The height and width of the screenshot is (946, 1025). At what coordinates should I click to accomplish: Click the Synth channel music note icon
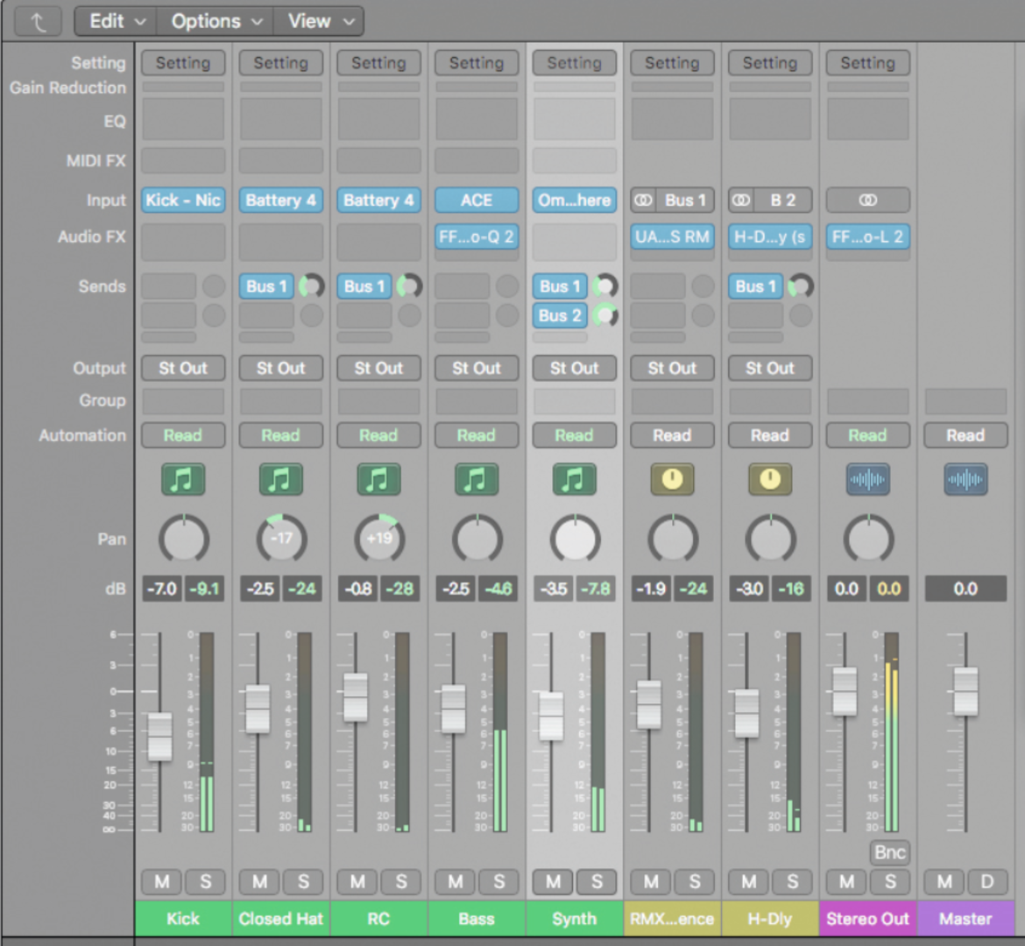[574, 480]
